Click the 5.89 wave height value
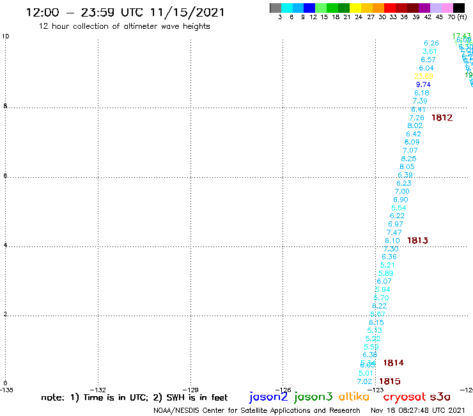 386,273
